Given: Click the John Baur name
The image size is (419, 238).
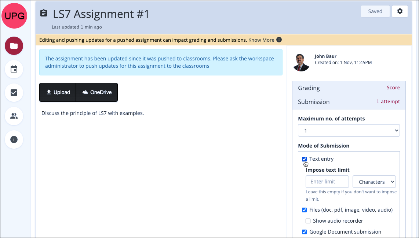Looking at the screenshot, I should click(x=325, y=56).
